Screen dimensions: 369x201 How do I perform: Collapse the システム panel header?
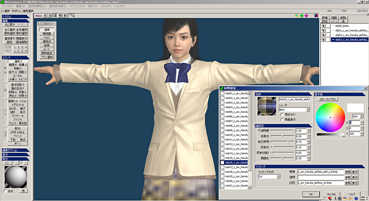tap(16, 17)
